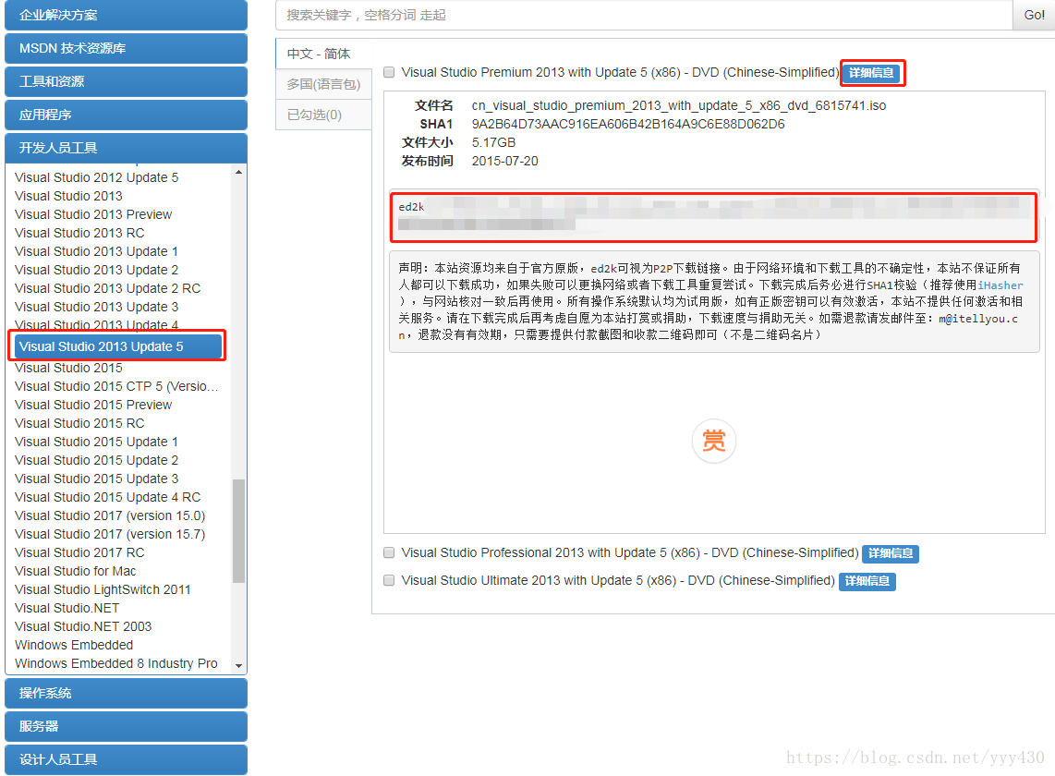
Task: Open 详细信息 for the Premium 2013 edition
Action: click(x=871, y=73)
